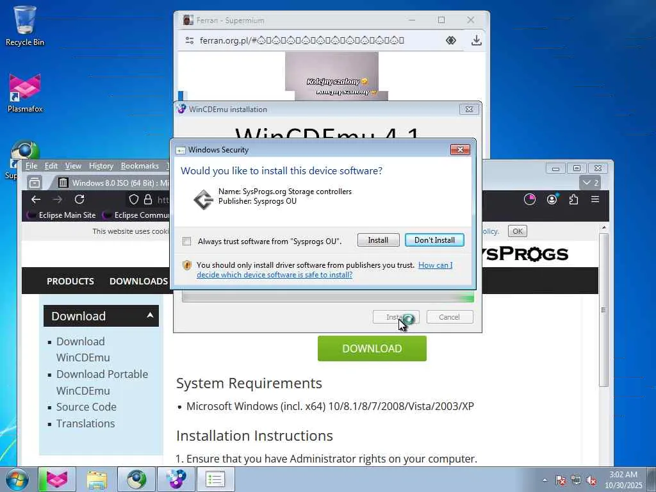Click the Plasmafox page vertical scrollbar

click(603, 309)
